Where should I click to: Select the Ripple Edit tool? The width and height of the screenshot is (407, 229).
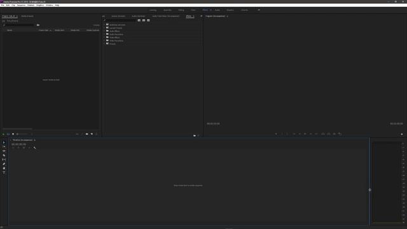(x=4, y=151)
